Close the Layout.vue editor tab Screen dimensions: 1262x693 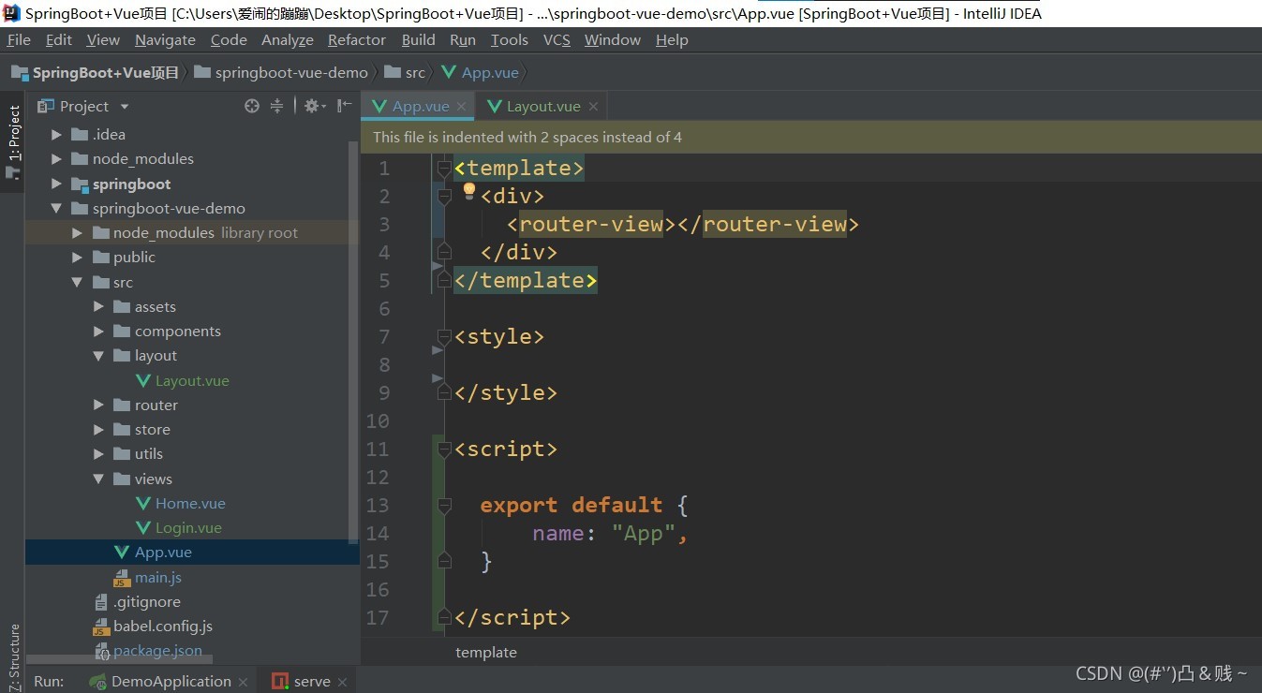coord(593,107)
